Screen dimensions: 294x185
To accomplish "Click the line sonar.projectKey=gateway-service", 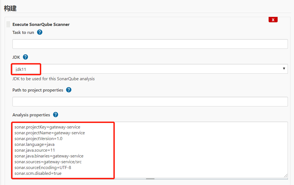I will tap(48, 127).
